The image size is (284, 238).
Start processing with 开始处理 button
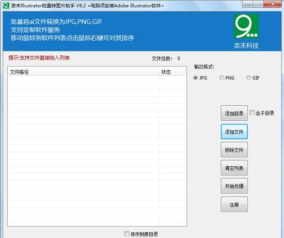(234, 186)
